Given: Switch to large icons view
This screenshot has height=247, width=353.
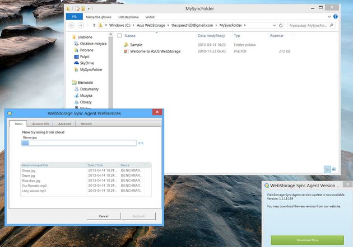Looking at the screenshot, I should coord(334,169).
